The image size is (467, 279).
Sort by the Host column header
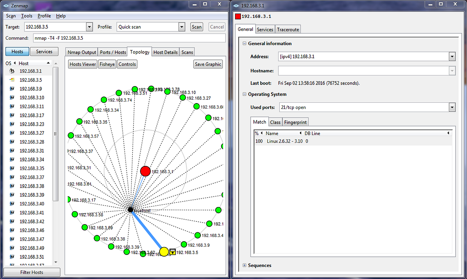[x=34, y=63]
